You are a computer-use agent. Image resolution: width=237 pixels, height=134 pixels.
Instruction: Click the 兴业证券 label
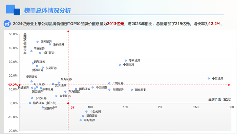tap(65, 96)
